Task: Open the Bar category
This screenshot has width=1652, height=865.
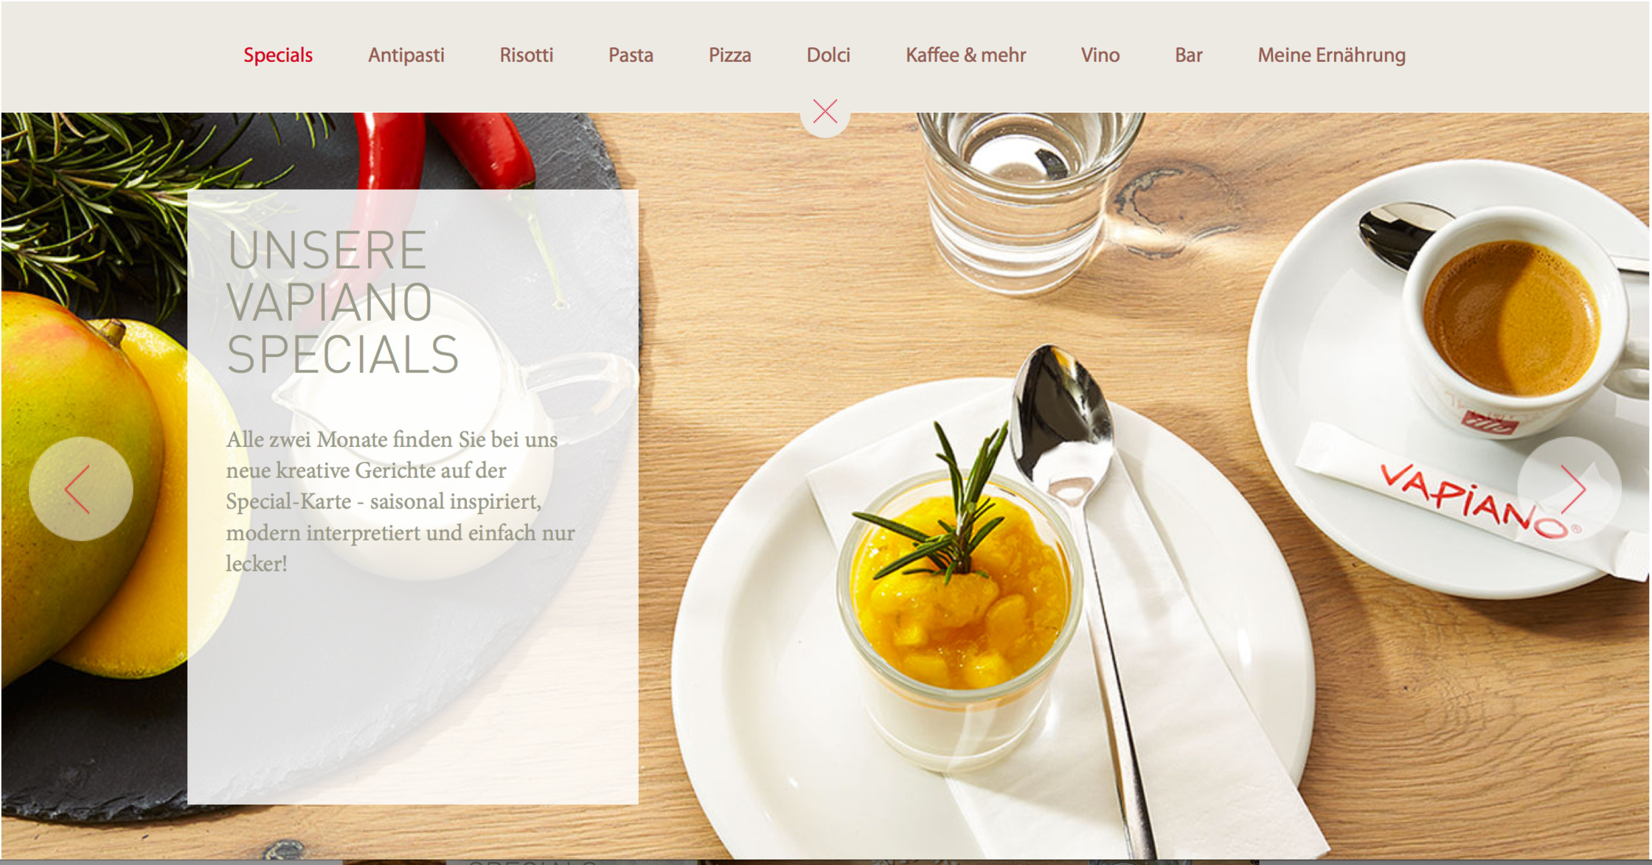Action: 1189,55
